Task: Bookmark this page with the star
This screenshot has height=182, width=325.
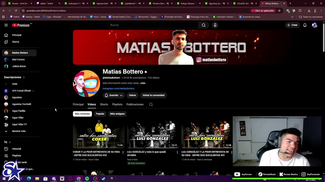Action: (x=279, y=11)
